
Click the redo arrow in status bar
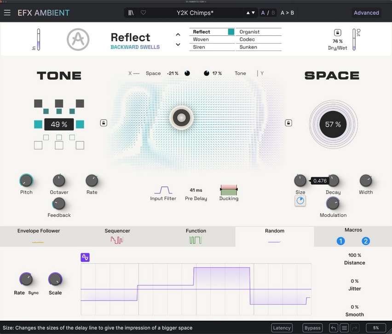355,328
